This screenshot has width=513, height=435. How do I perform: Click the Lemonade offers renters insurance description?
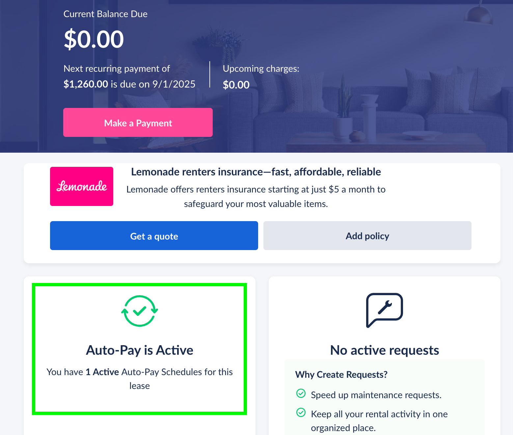256,196
